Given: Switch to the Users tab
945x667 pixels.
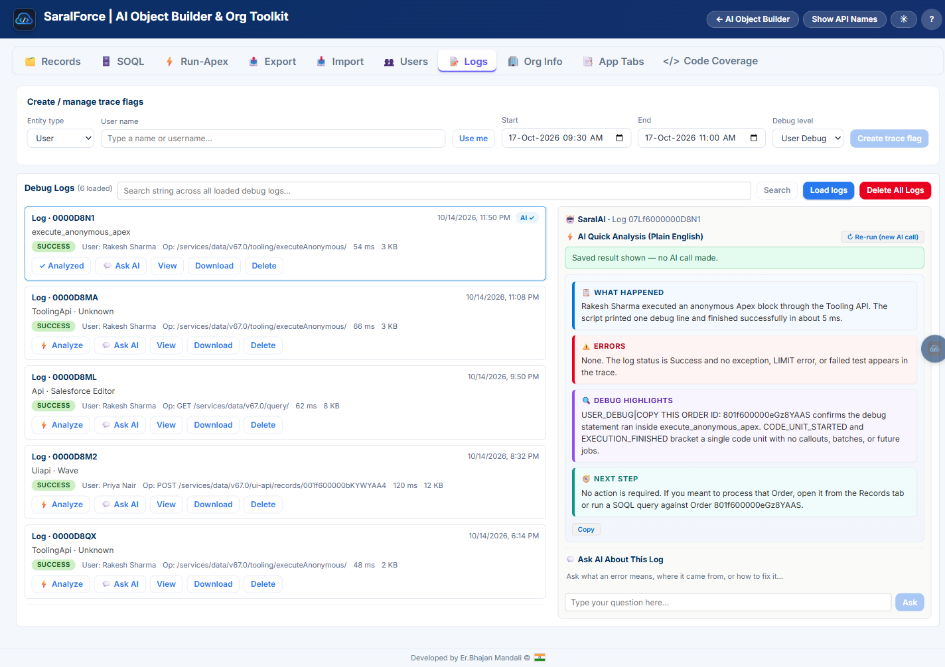Looking at the screenshot, I should coord(405,62).
